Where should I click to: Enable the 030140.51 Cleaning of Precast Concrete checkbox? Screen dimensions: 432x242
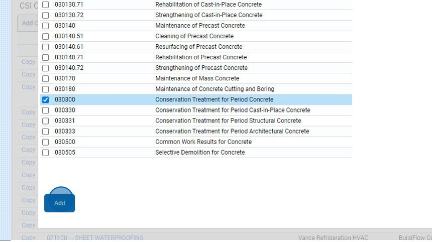pos(45,36)
